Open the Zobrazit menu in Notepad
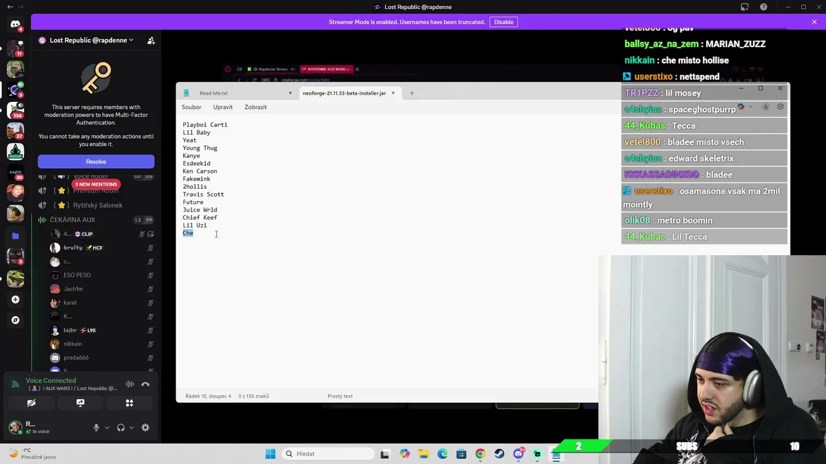This screenshot has height=464, width=826. (x=256, y=107)
